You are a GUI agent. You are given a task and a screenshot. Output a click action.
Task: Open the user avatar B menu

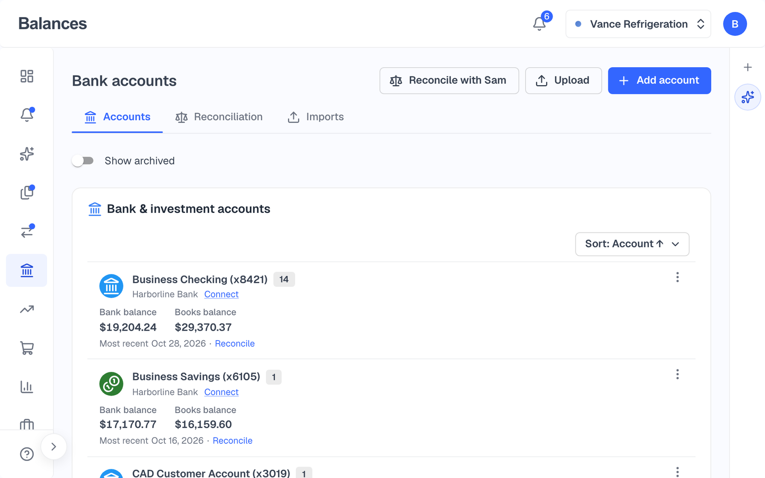735,24
